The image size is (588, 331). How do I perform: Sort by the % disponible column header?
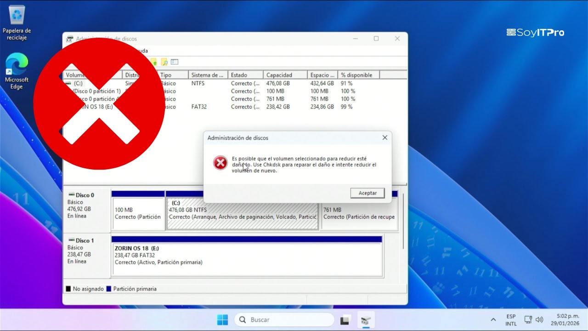pos(359,75)
